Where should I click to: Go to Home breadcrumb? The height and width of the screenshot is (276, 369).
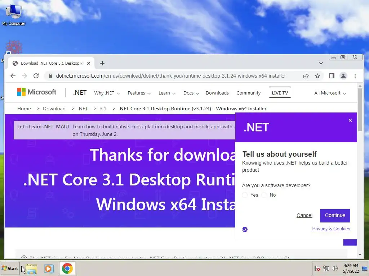(24, 109)
